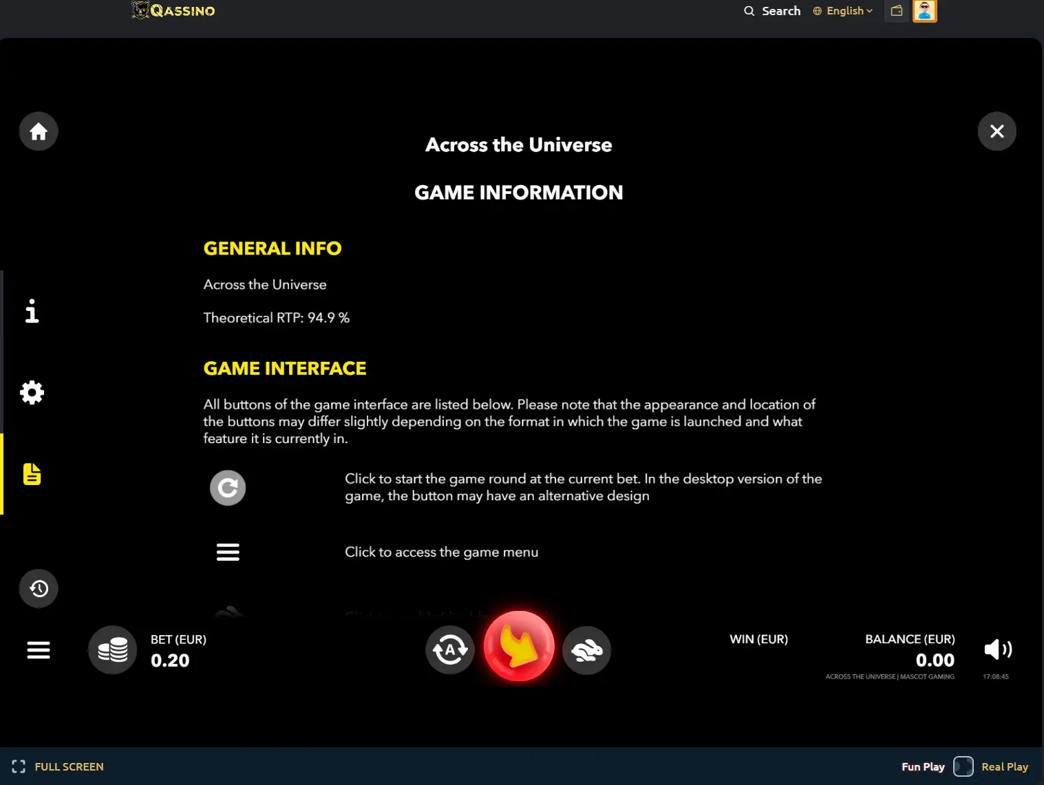Click the red spin button
Viewport: 1044px width, 785px height.
point(519,646)
